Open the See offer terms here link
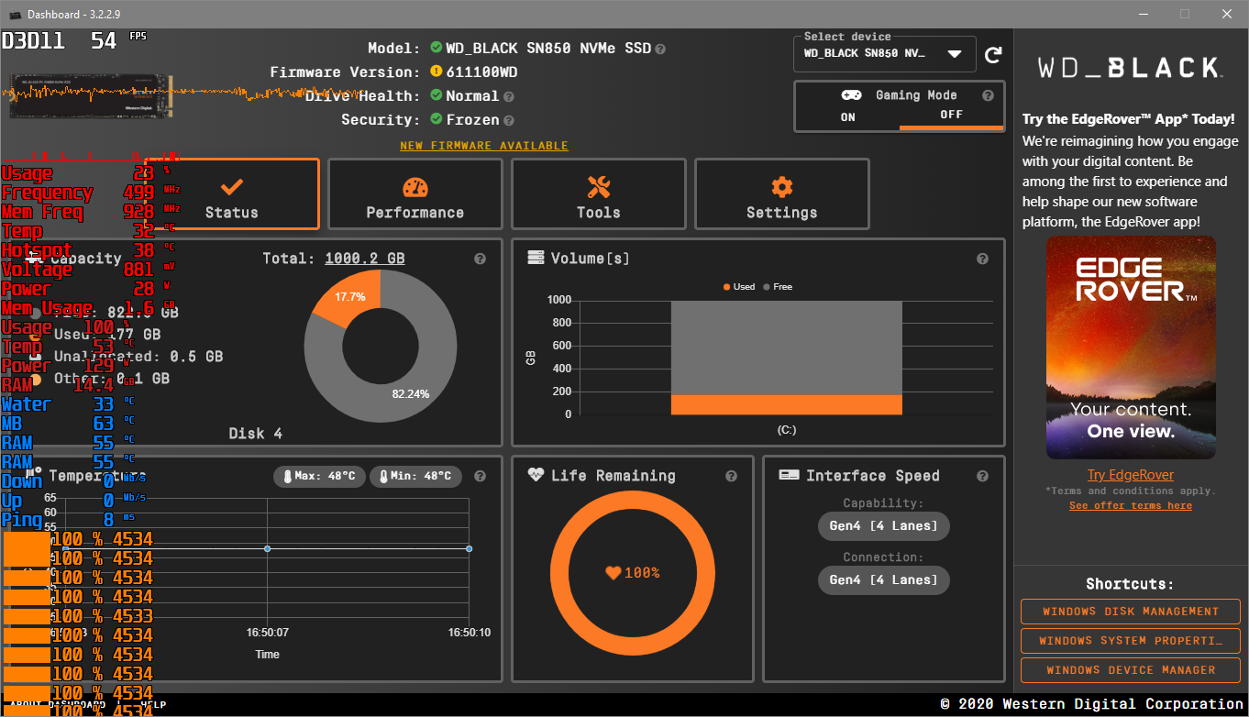The width and height of the screenshot is (1249, 717). coord(1131,506)
